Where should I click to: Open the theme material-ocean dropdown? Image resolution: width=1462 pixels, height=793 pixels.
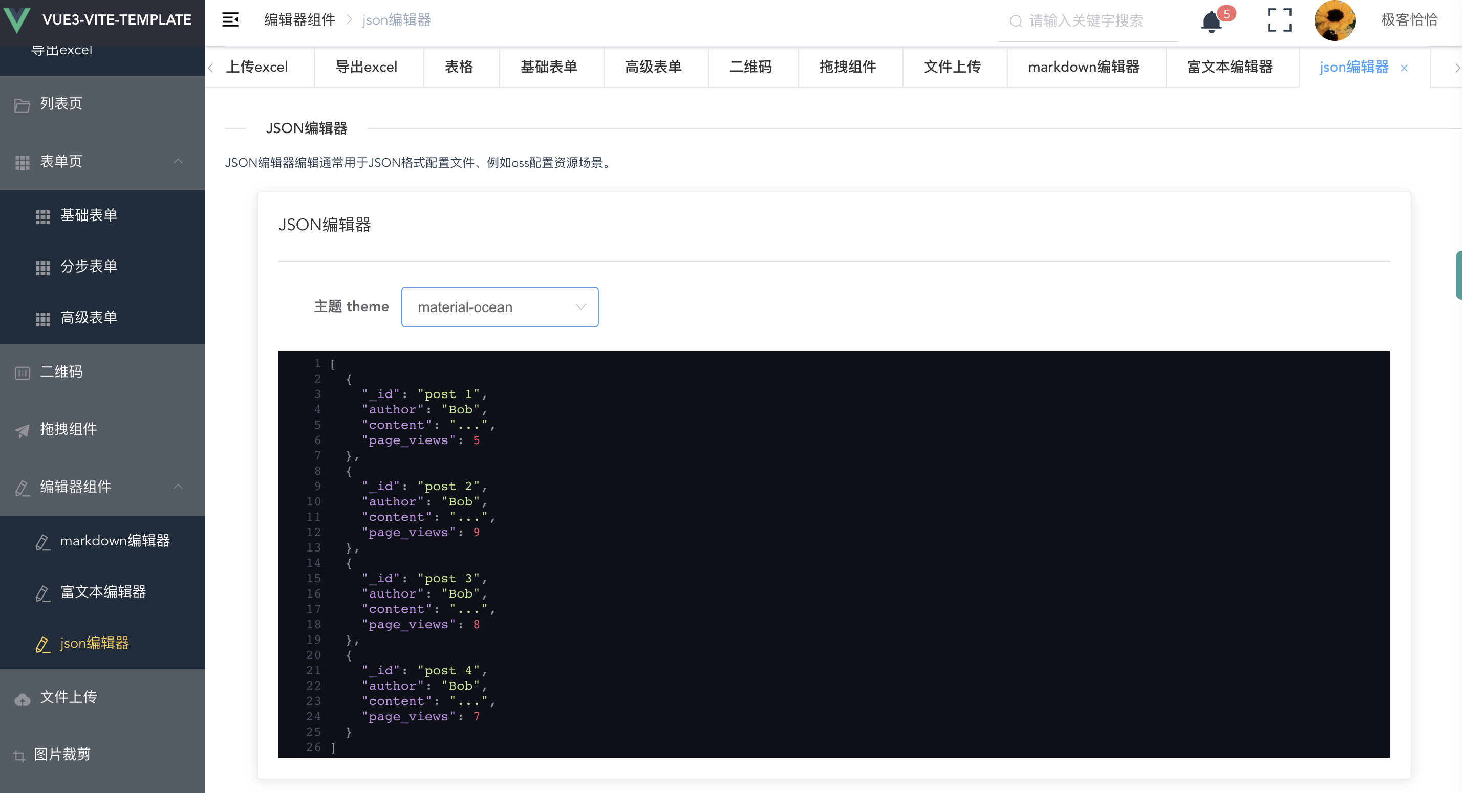(500, 307)
